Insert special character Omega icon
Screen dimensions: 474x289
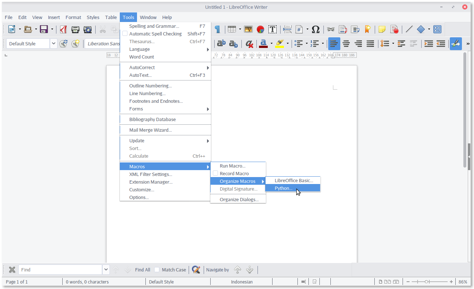[x=316, y=29]
